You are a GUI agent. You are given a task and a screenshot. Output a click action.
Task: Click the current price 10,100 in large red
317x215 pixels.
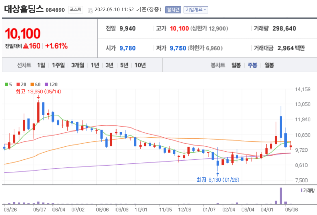[23, 33]
